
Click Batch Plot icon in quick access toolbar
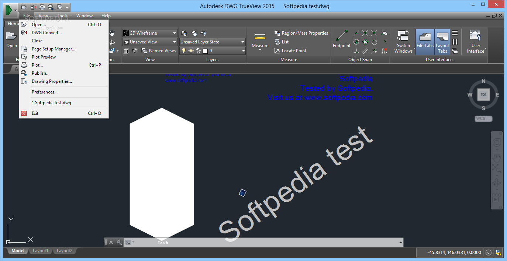point(51,7)
